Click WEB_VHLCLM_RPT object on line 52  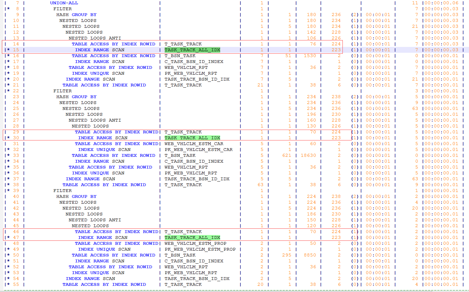(x=186, y=267)
